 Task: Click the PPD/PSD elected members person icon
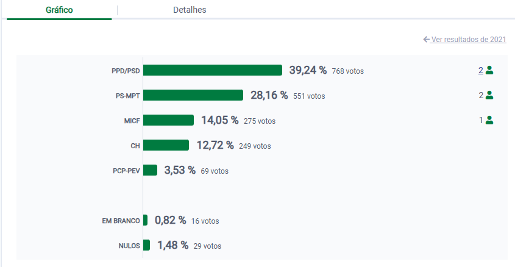click(489, 70)
